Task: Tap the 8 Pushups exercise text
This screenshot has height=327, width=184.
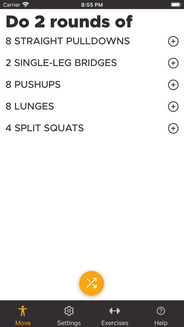Action: (x=33, y=85)
